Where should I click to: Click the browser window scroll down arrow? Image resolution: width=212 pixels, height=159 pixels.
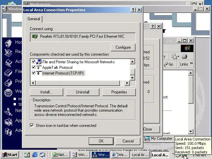[x=190, y=131]
